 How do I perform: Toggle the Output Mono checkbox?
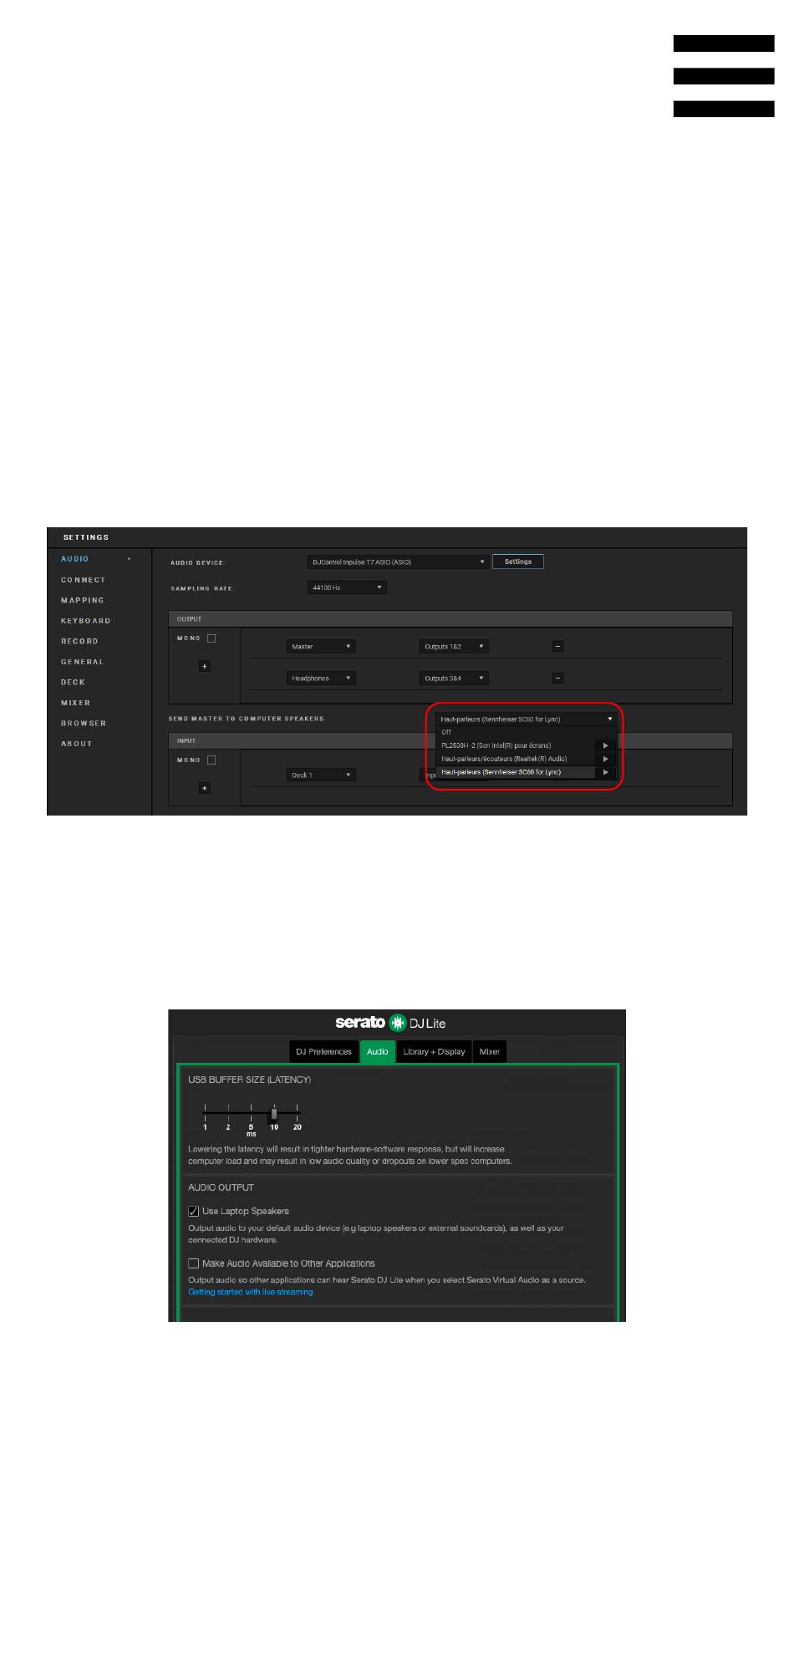211,638
